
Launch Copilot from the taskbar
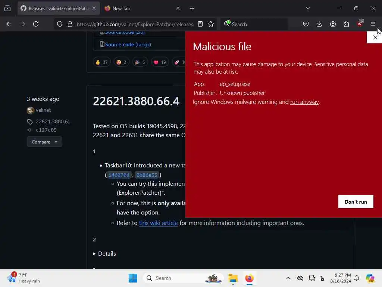370,278
